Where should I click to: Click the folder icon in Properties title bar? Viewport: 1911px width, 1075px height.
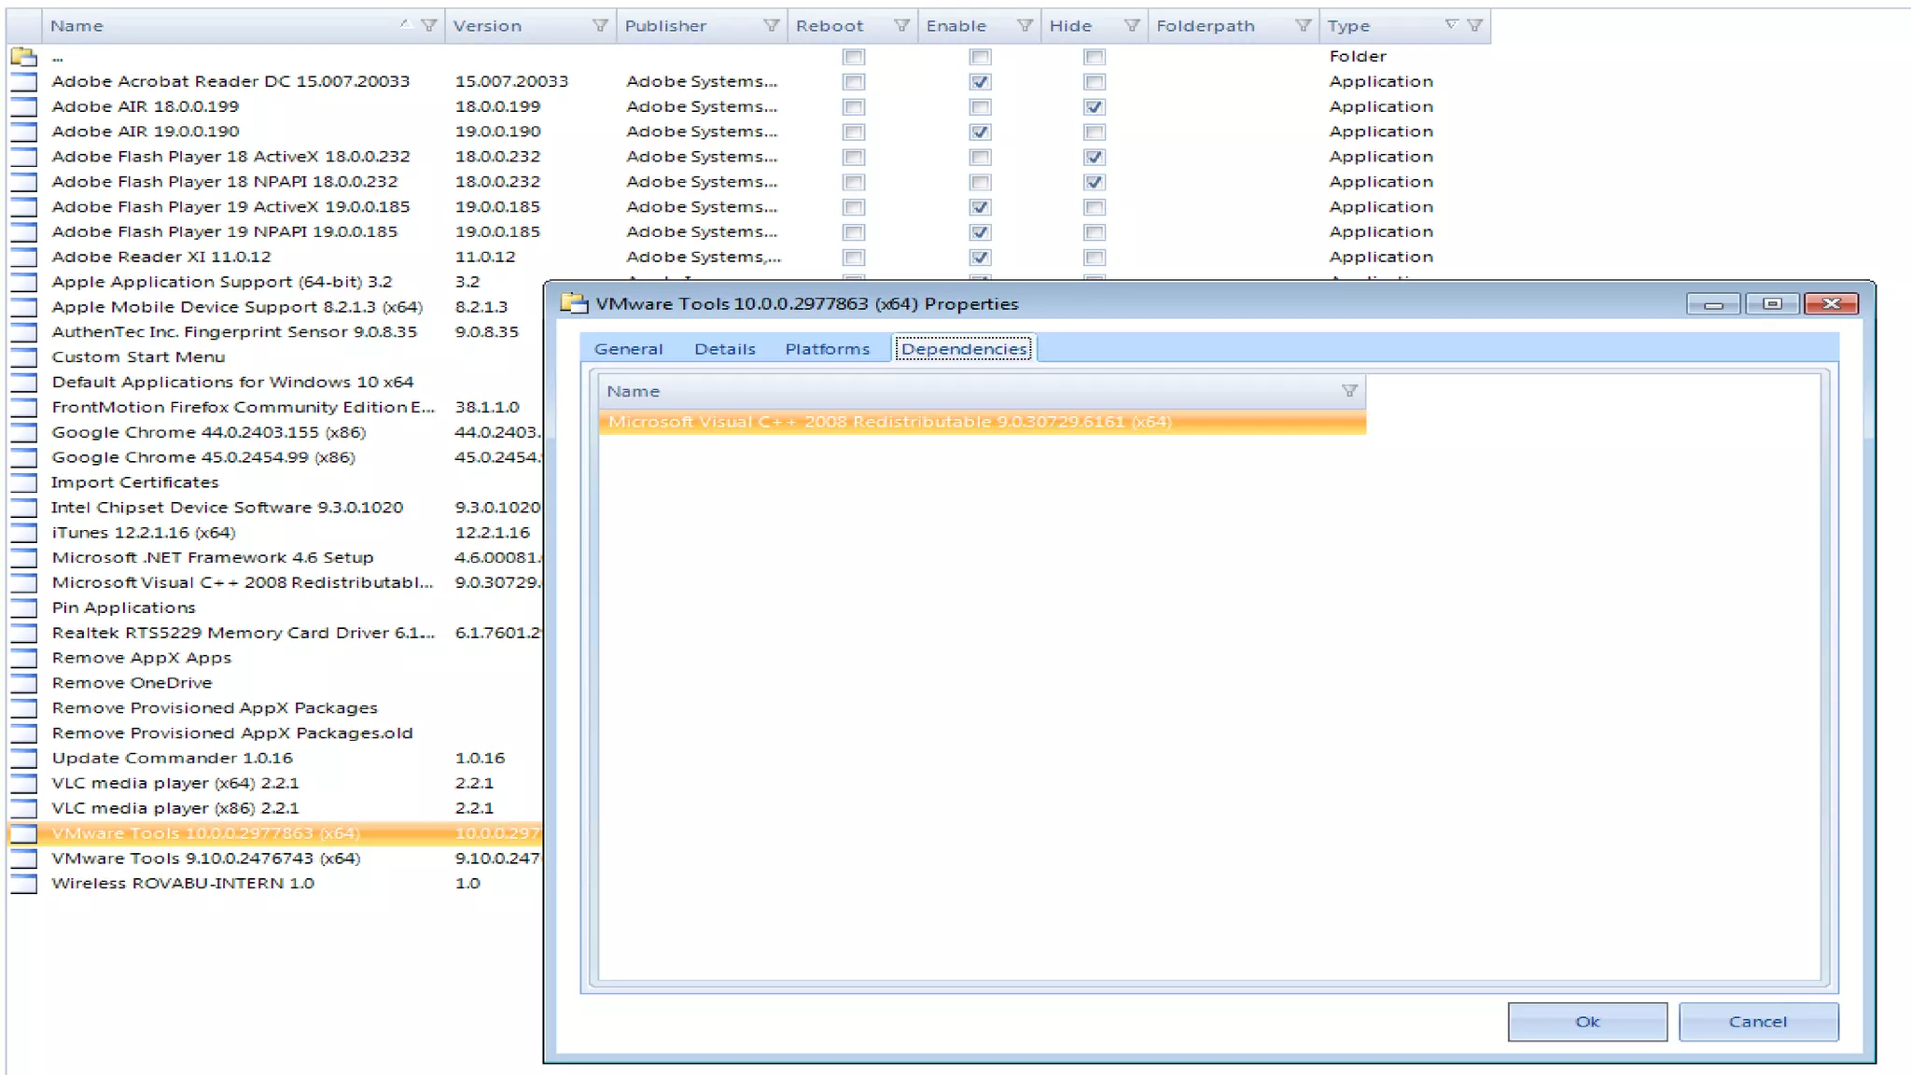[x=574, y=303]
